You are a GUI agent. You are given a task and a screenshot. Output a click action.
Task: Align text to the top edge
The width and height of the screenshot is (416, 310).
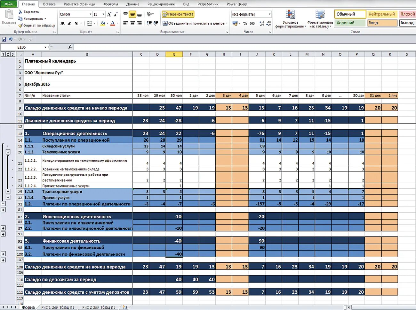click(125, 14)
